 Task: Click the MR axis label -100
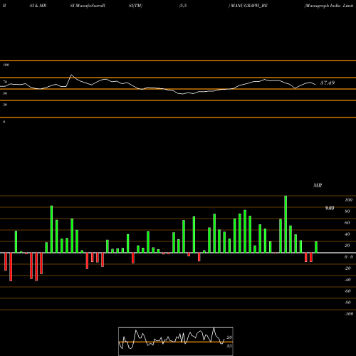349,314
